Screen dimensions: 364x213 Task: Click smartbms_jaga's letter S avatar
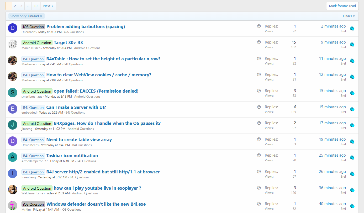tap(13, 93)
